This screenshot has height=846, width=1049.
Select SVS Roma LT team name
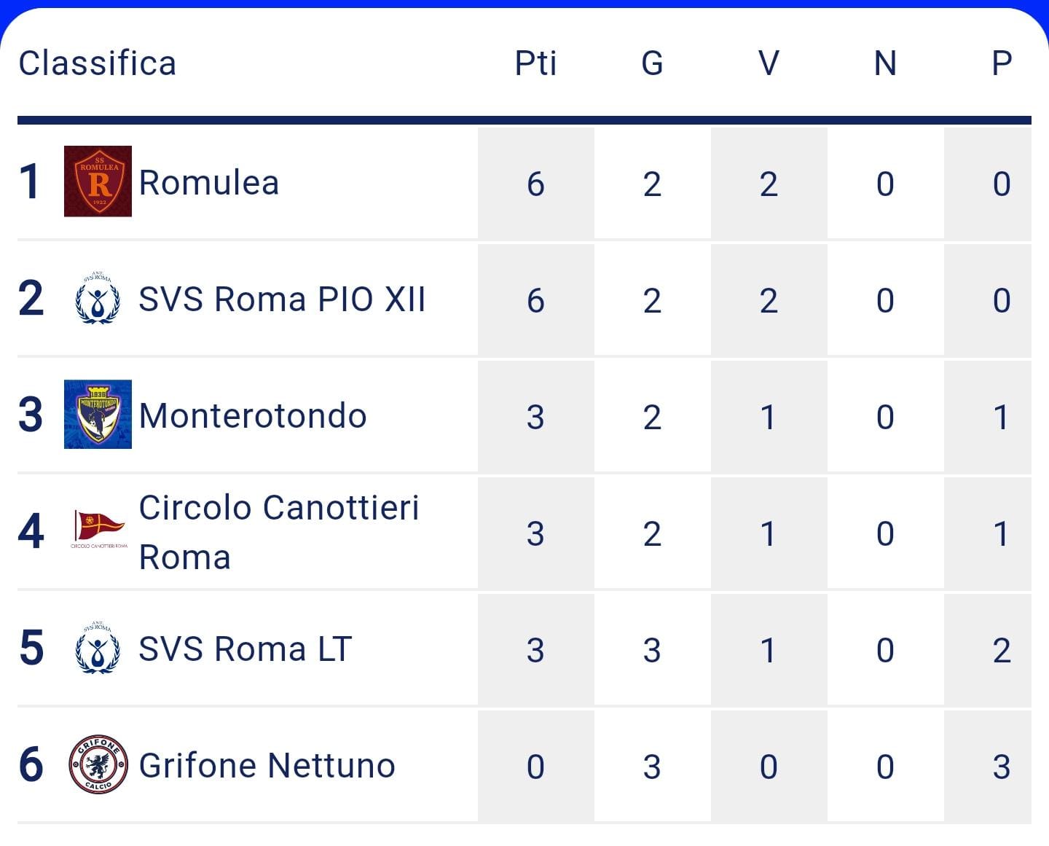[245, 649]
